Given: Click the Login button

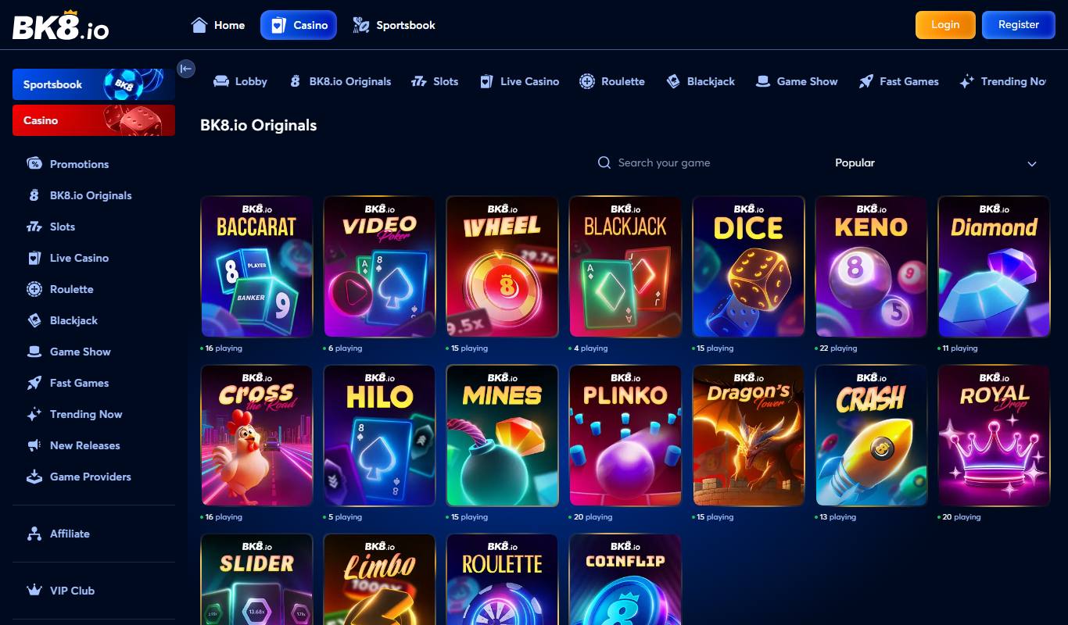Looking at the screenshot, I should [x=945, y=25].
